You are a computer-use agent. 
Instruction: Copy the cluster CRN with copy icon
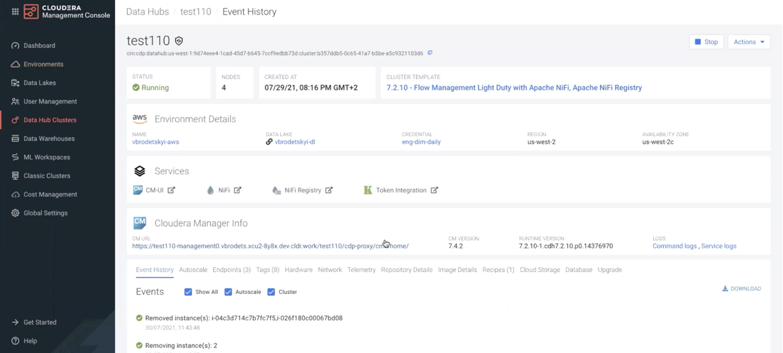point(430,53)
